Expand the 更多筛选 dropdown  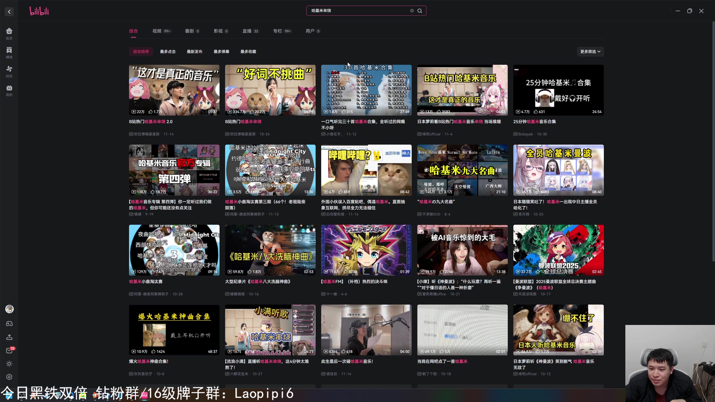590,52
